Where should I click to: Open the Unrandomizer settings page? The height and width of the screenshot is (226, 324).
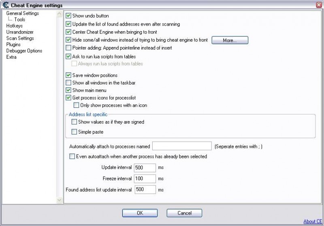(x=20, y=32)
